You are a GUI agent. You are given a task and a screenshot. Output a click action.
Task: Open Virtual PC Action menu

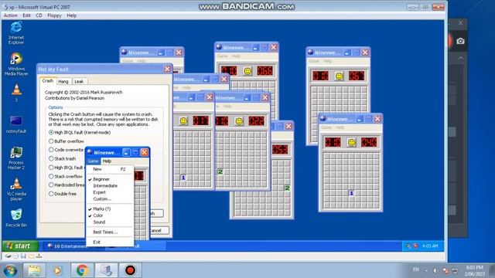[x=10, y=15]
